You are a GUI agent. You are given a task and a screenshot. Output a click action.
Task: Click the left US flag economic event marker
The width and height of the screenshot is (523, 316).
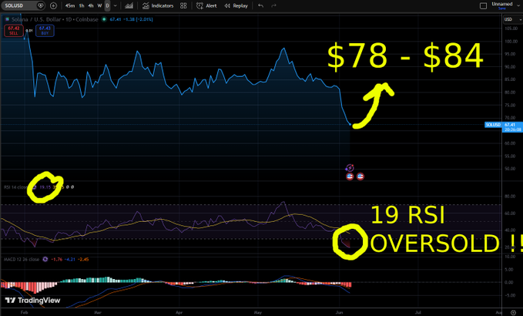click(x=350, y=176)
